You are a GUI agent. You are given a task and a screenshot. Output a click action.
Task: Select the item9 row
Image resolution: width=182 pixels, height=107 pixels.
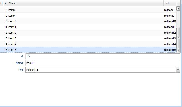[88, 16]
